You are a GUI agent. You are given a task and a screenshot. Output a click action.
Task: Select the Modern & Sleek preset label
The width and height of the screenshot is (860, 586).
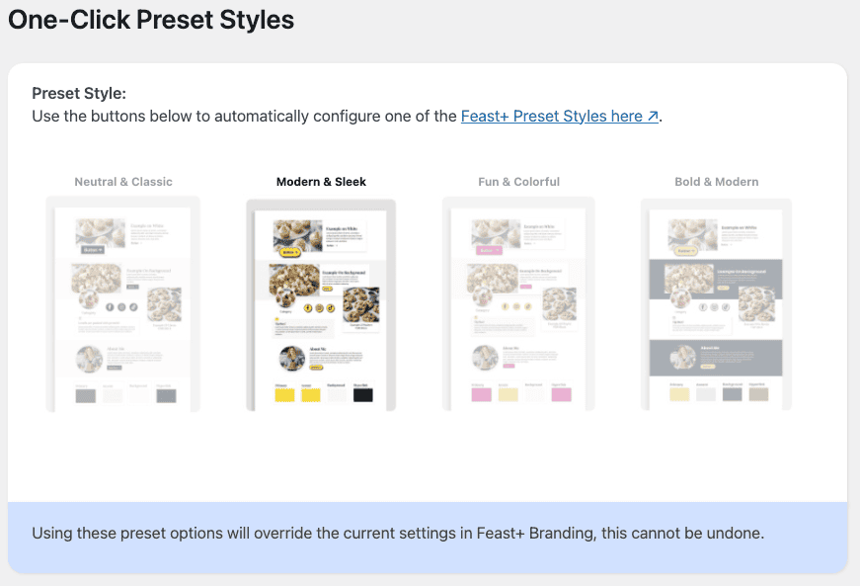(x=321, y=182)
